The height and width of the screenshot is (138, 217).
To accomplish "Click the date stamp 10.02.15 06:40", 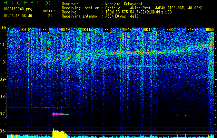I will point(18,16).
